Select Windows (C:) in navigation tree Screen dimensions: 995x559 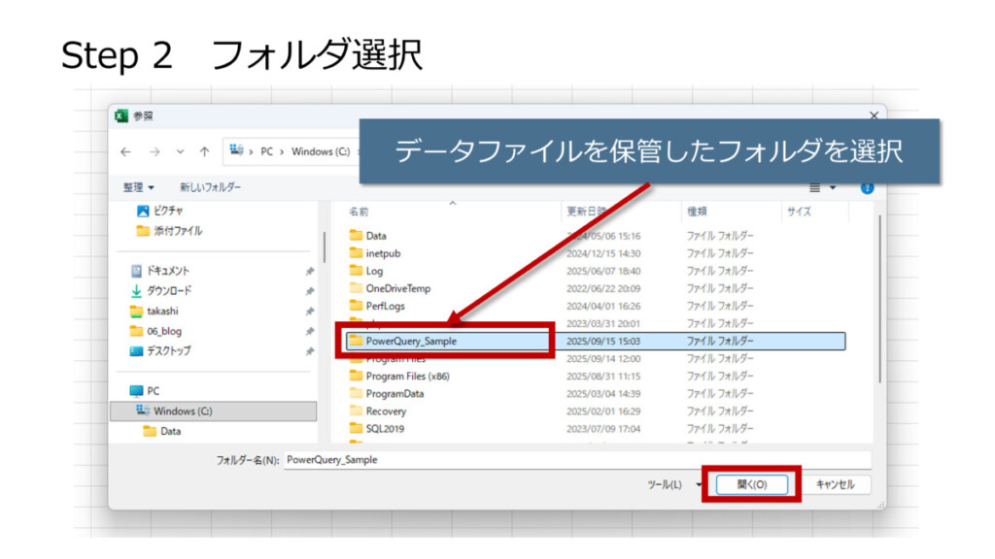[213, 411]
